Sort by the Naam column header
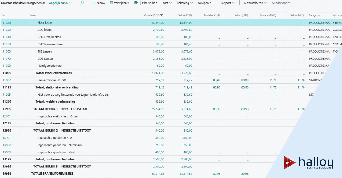The height and width of the screenshot is (178, 342). pos(34,15)
